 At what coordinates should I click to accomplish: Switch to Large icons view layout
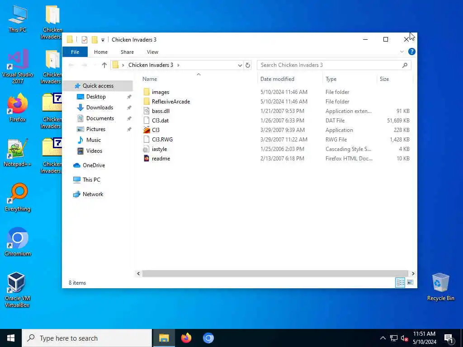coord(410,282)
